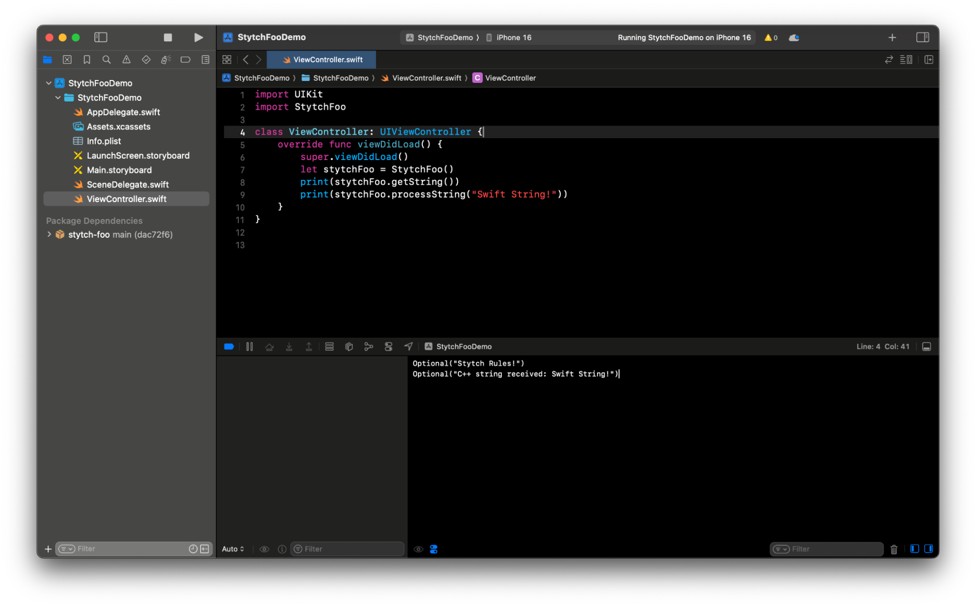
Task: Collapse the StytchFooDemo project root
Action: coord(49,83)
